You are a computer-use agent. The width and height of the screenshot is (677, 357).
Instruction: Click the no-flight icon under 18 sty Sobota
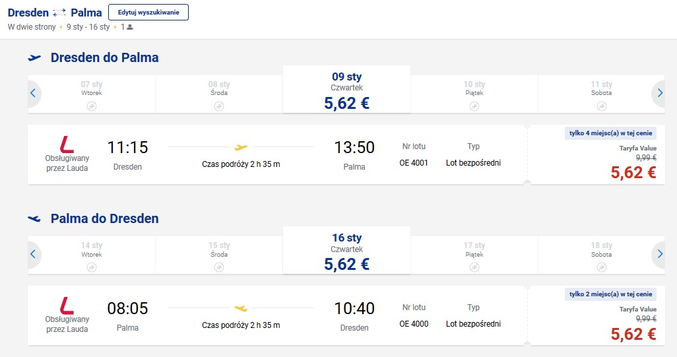601,267
